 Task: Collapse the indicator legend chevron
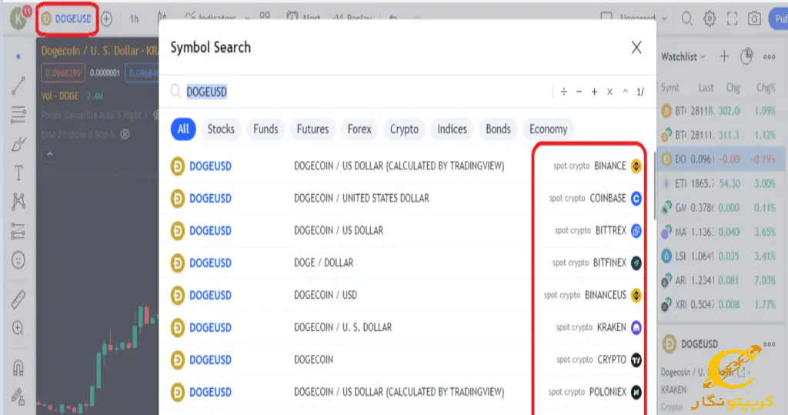50,154
